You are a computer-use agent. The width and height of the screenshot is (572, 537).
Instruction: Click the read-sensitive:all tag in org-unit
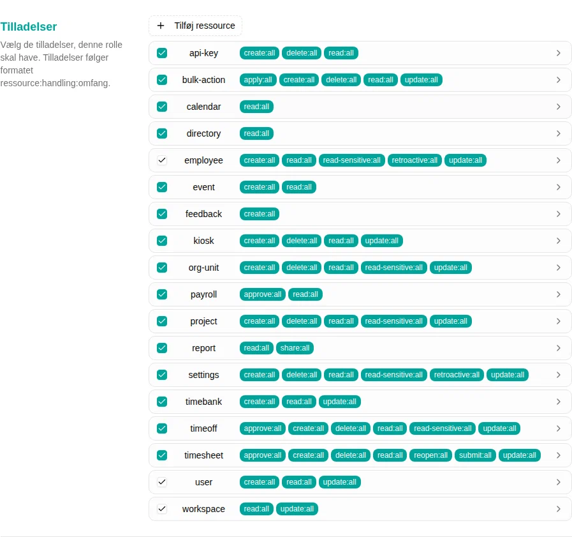(x=393, y=268)
